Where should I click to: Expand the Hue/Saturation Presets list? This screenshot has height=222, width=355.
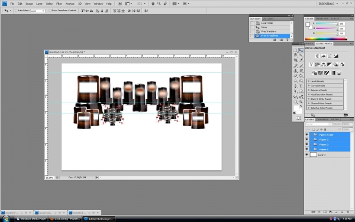(309, 95)
